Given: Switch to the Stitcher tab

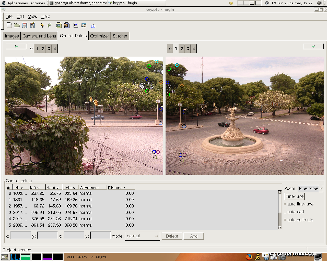Looking at the screenshot, I should (120, 36).
